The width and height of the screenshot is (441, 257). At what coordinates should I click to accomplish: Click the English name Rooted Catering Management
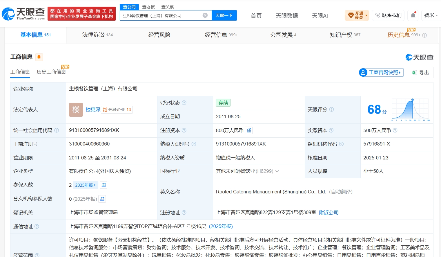click(271, 192)
